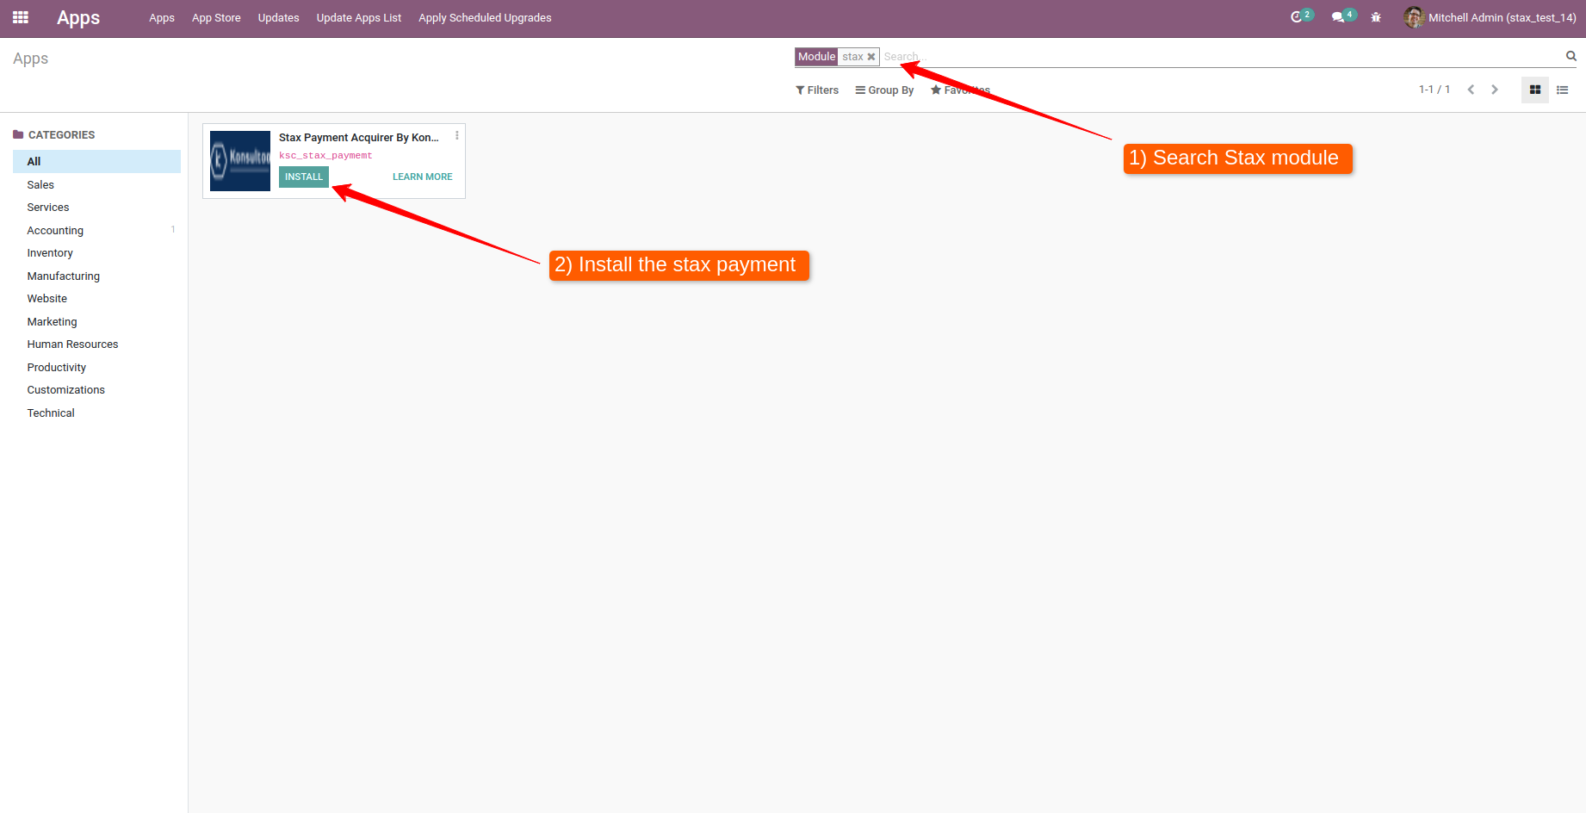Open the main apps grid menu icon
Screen dimensions: 1586x813
[21, 17]
